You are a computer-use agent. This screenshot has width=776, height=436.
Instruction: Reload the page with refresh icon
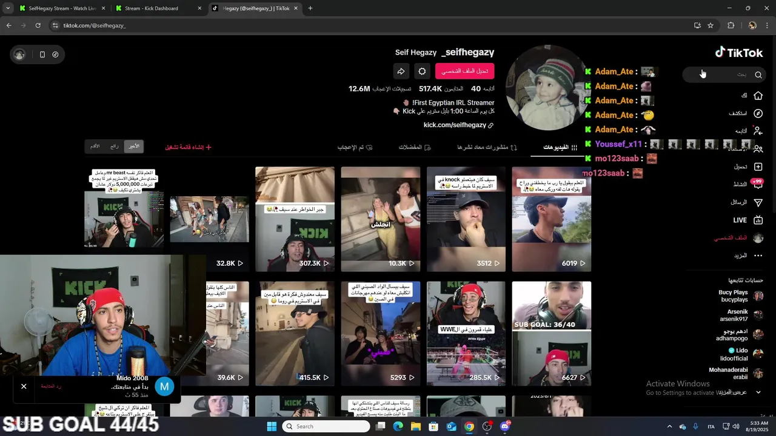coord(38,25)
